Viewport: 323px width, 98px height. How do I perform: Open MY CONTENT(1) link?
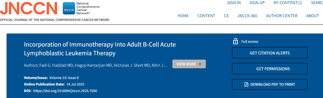pos(288,3)
